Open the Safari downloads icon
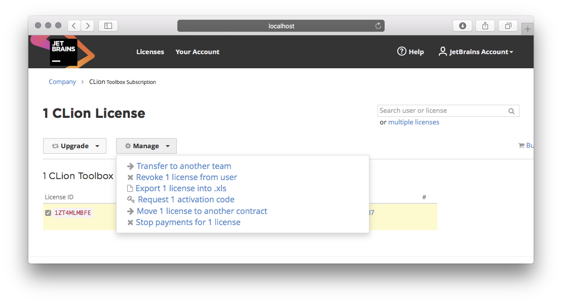Screen dimensions: 562x304 (x=462, y=26)
